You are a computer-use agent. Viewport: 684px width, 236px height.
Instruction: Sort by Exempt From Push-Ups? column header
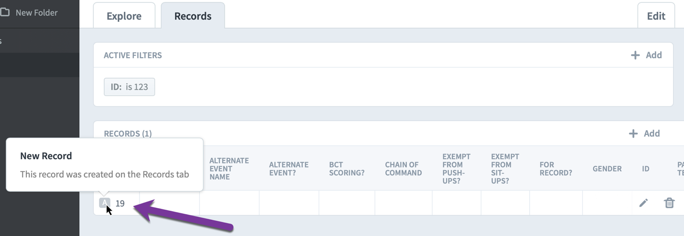(456, 168)
